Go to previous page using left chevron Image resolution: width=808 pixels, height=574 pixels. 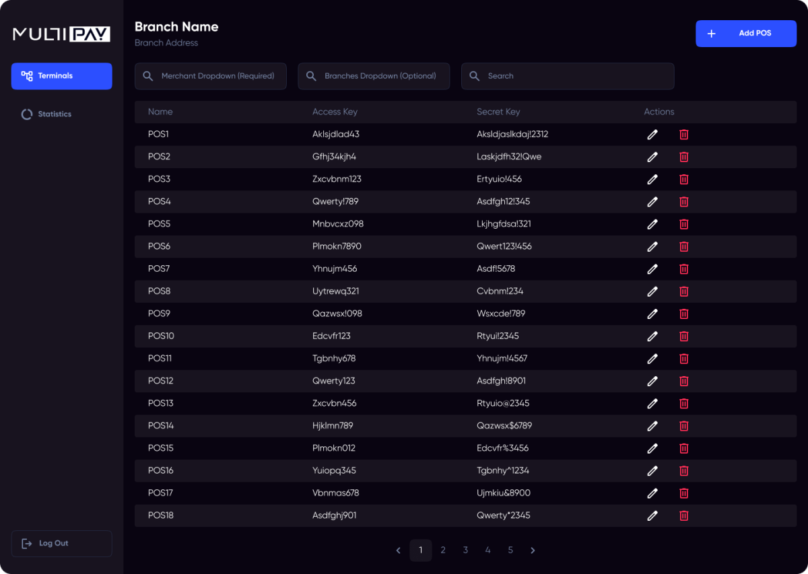click(398, 550)
